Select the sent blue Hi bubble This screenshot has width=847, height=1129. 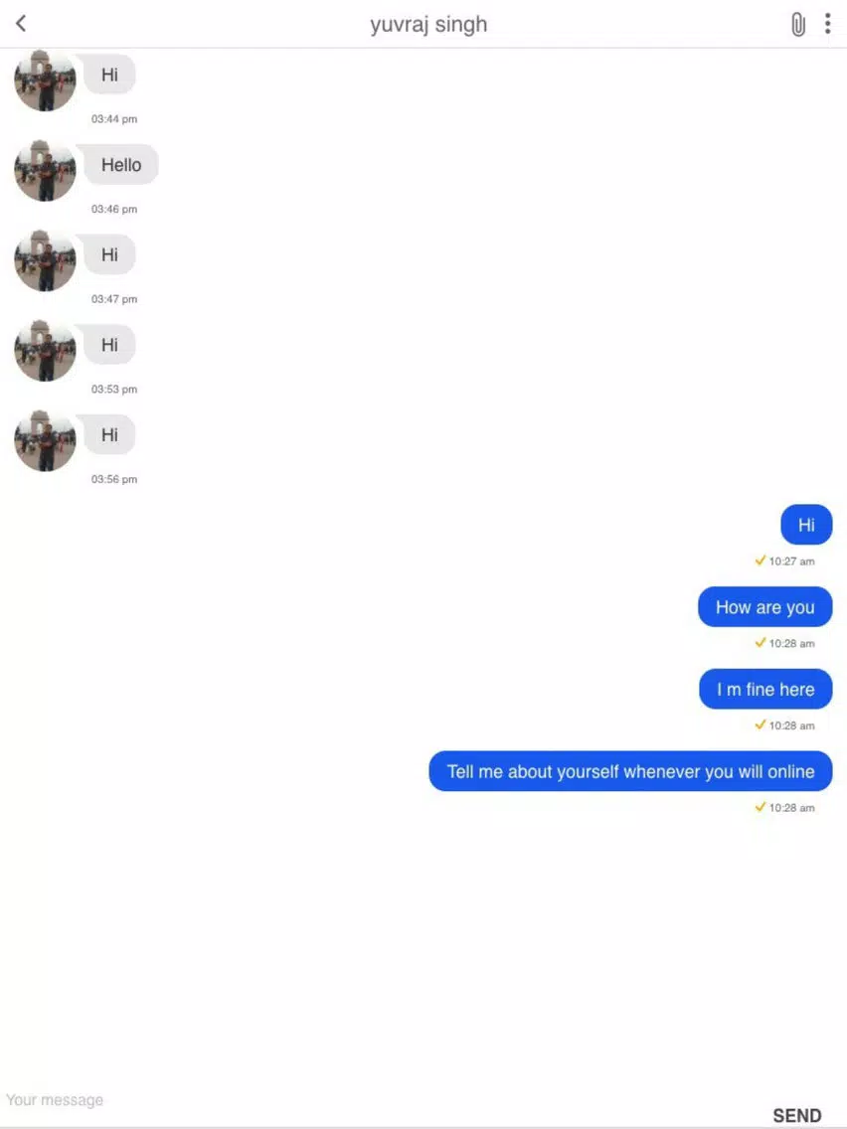pyautogui.click(x=806, y=525)
